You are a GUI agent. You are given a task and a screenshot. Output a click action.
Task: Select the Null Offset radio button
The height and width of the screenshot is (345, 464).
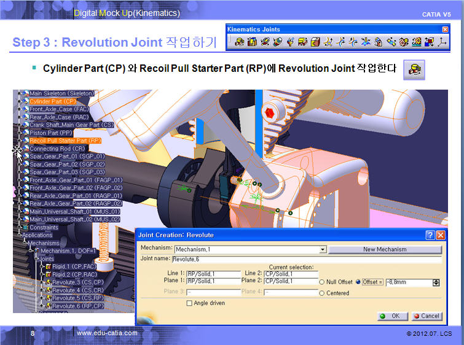(x=322, y=282)
